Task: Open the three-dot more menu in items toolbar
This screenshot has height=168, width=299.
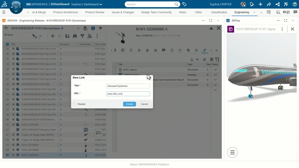Action: click(97, 36)
